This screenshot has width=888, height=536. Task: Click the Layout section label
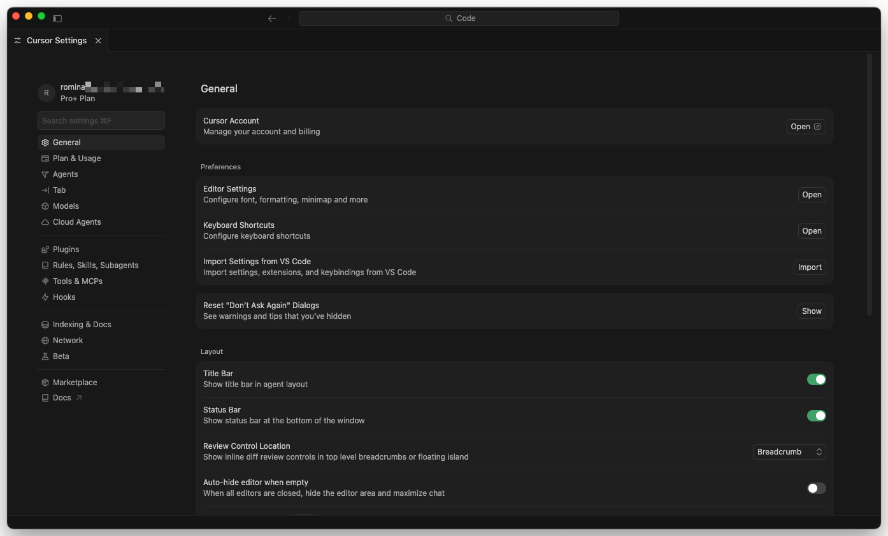point(211,351)
